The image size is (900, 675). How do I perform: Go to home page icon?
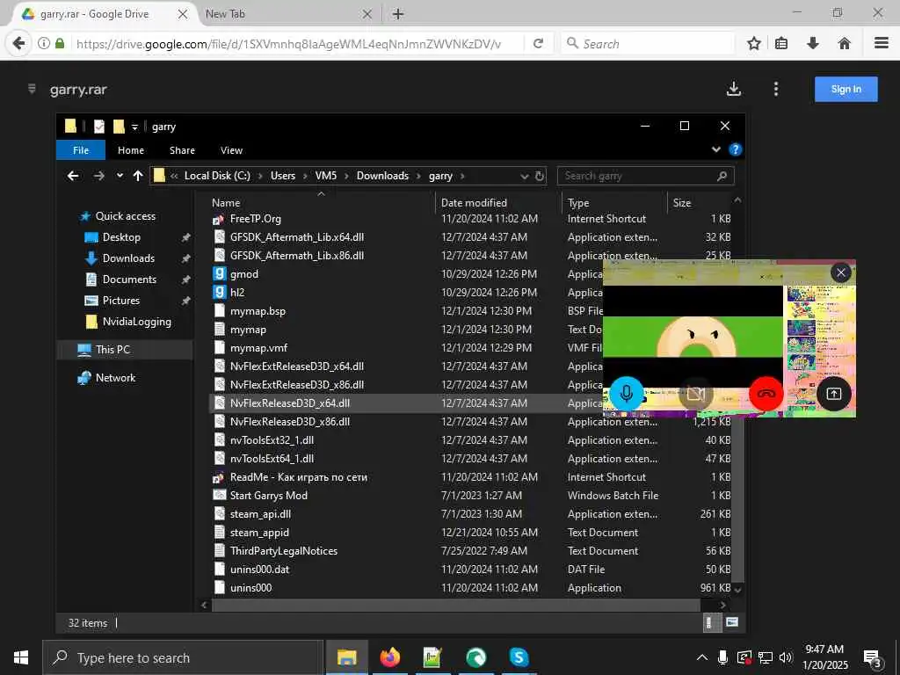845,44
